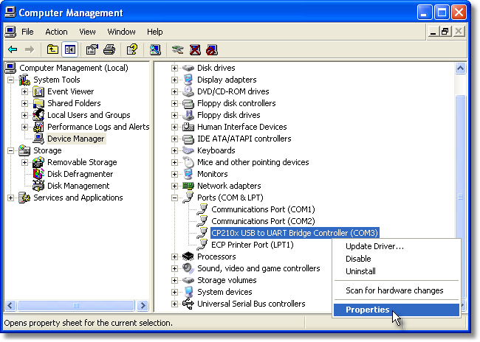This screenshot has height=342, width=480.
Task: Collapse the Ports (COM & LPT) node
Action: [x=174, y=198]
